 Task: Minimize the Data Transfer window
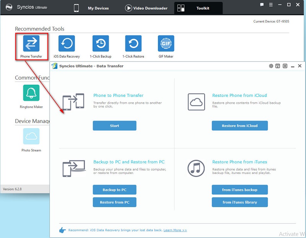point(293,66)
